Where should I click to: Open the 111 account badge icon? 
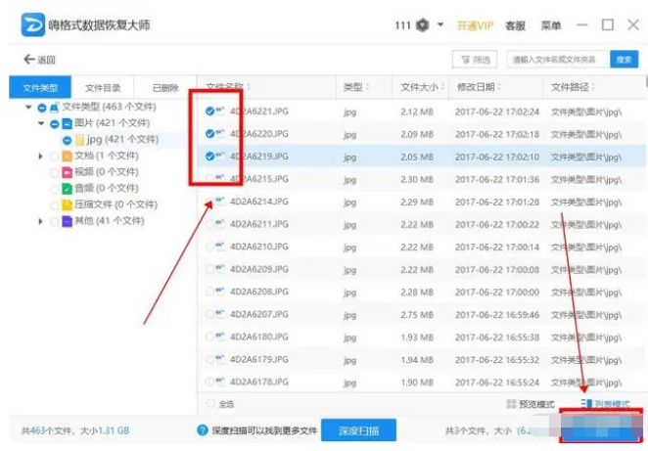point(422,25)
